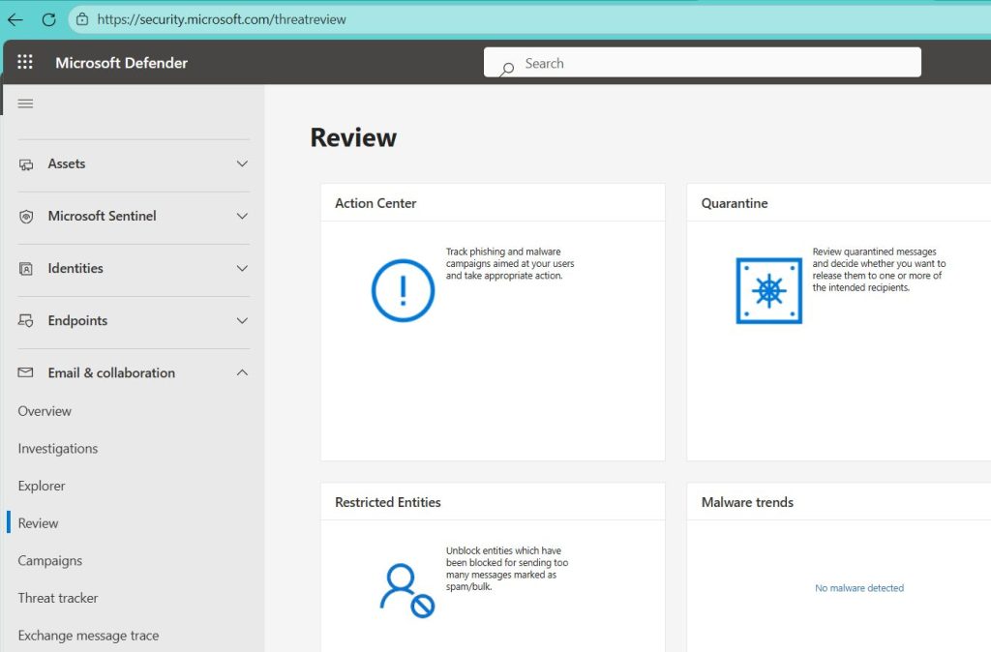Screen dimensions: 991x652
Task: Click the Action Center exclamation icon
Action: point(403,290)
